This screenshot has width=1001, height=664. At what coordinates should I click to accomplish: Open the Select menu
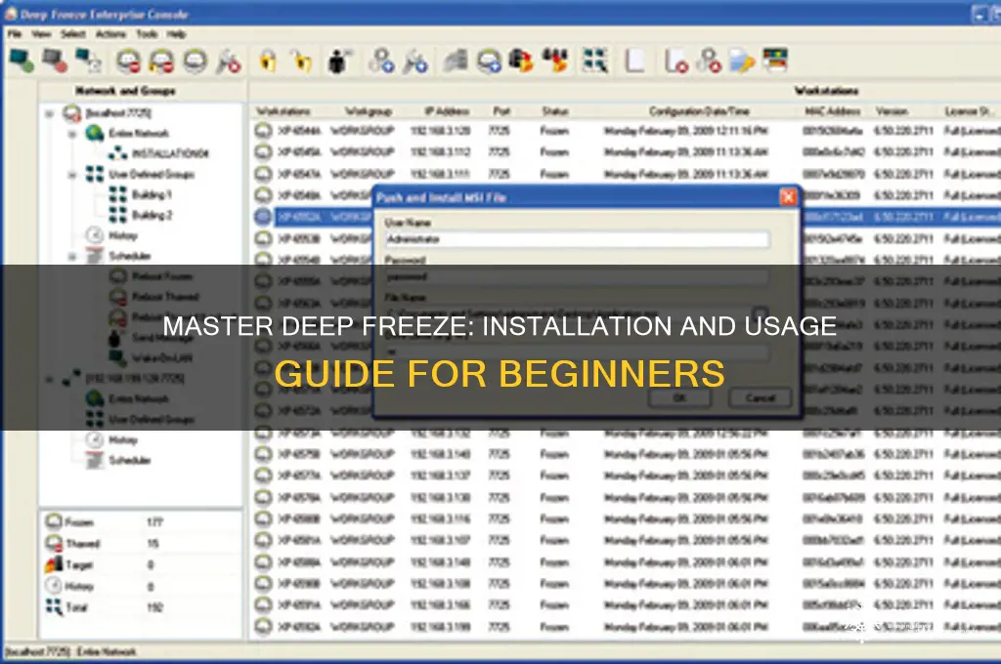pyautogui.click(x=72, y=34)
